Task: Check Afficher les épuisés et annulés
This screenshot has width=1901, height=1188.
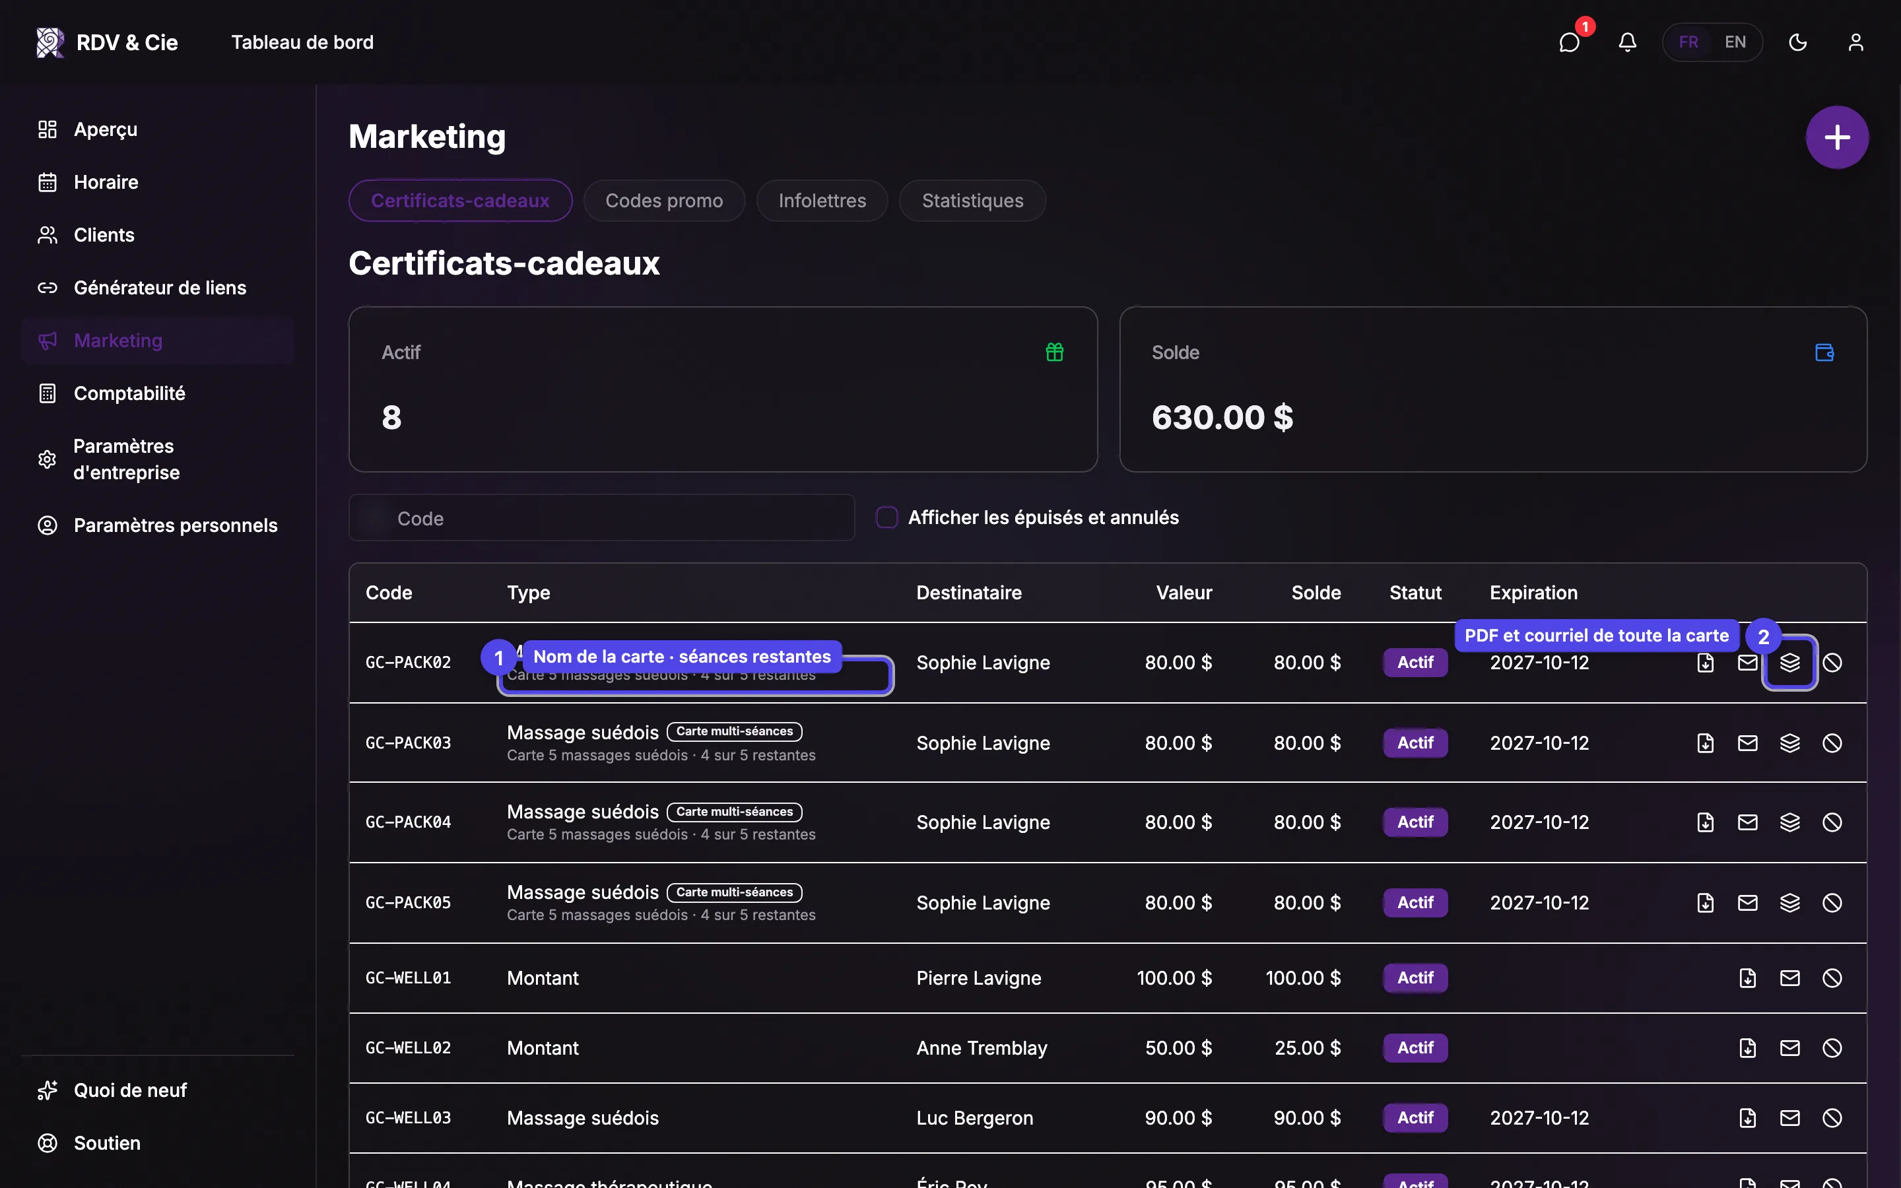Action: (887, 517)
